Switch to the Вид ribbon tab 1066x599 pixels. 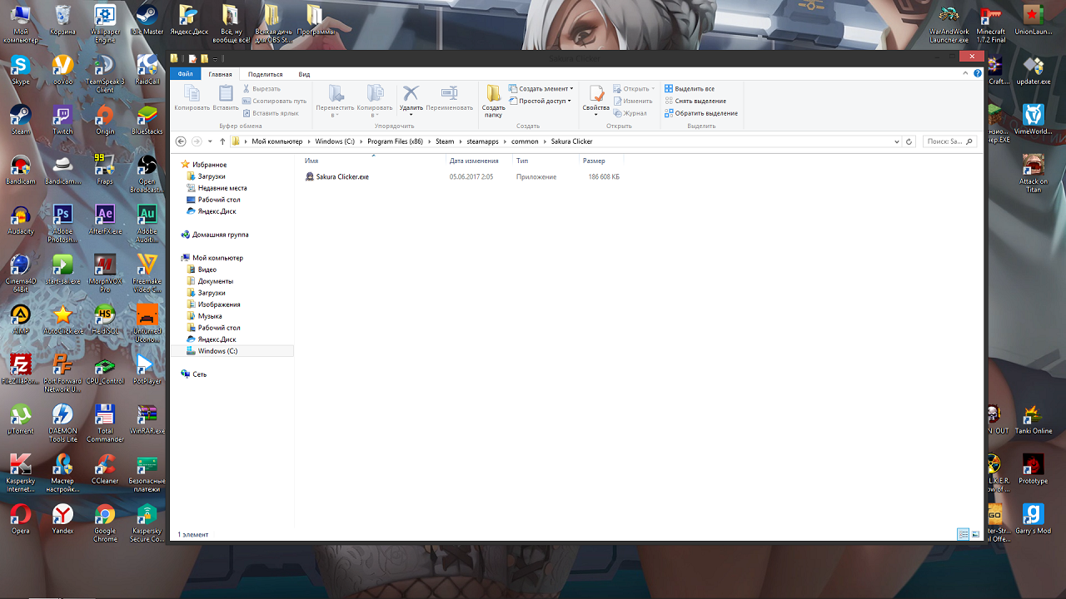[304, 74]
